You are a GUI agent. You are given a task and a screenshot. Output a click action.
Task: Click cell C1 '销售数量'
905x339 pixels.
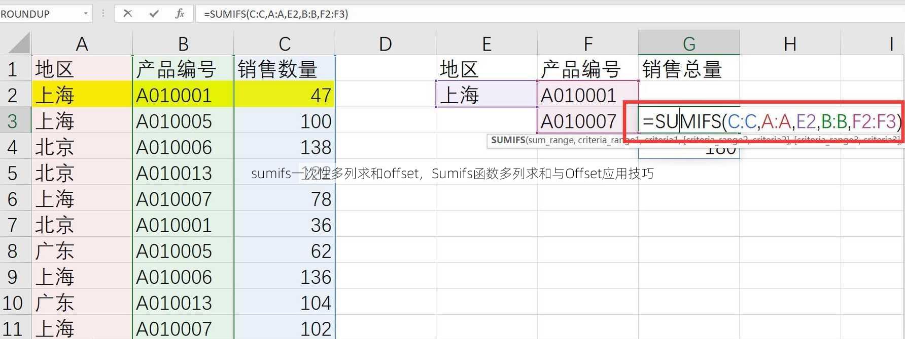click(285, 69)
